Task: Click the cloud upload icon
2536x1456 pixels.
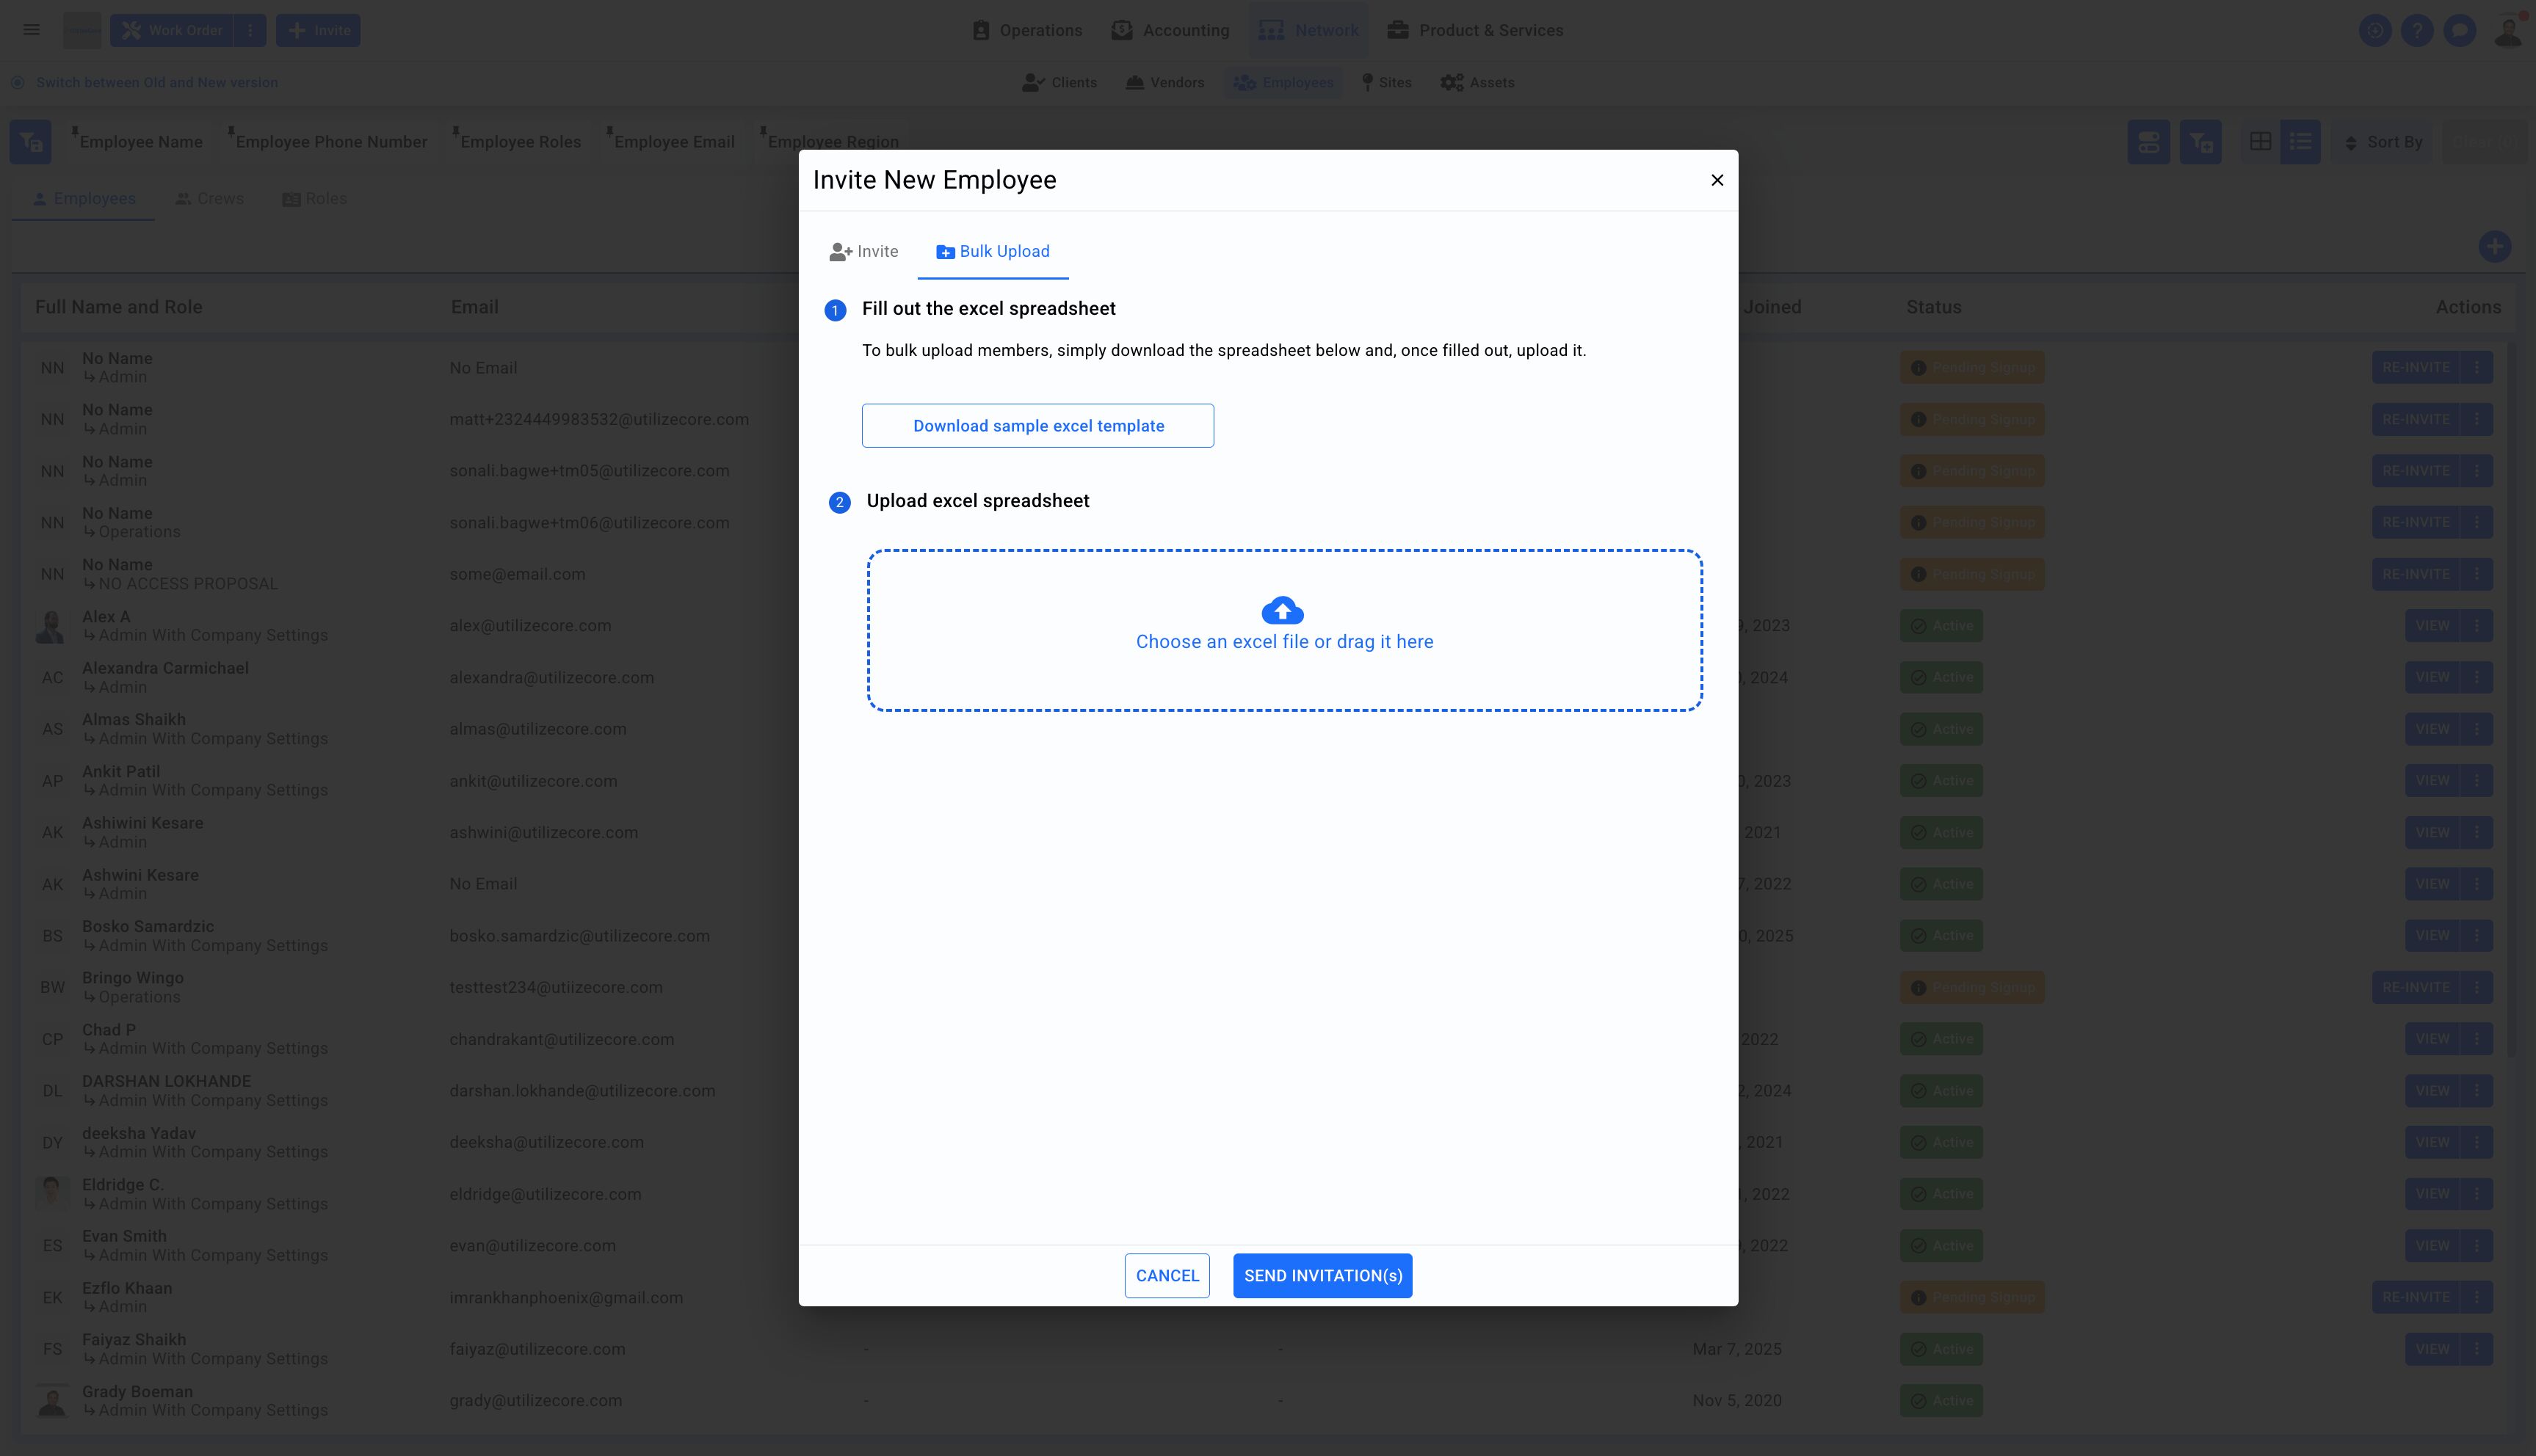Action: click(1283, 610)
